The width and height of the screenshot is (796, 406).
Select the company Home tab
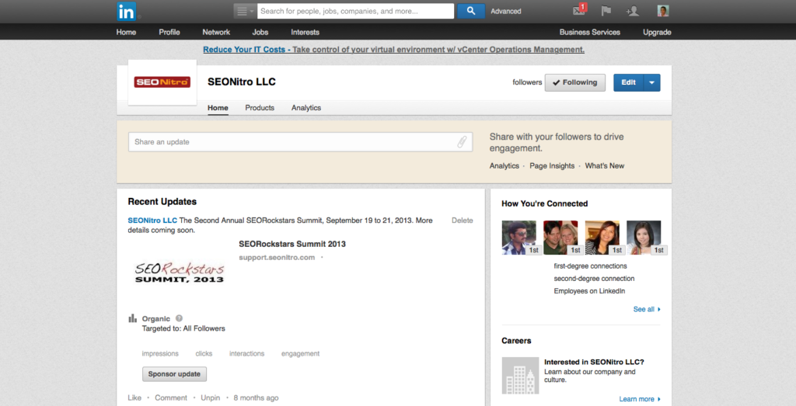pos(218,108)
